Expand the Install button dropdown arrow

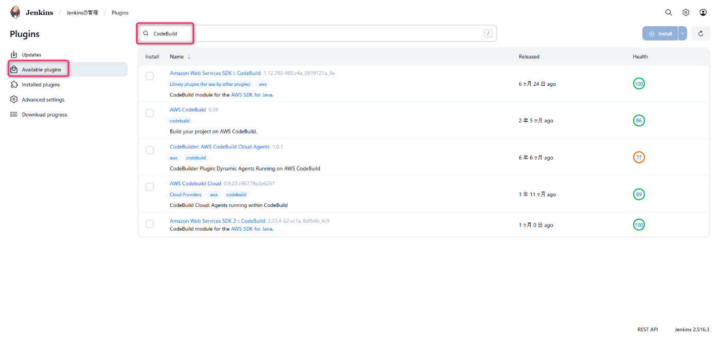tap(682, 33)
